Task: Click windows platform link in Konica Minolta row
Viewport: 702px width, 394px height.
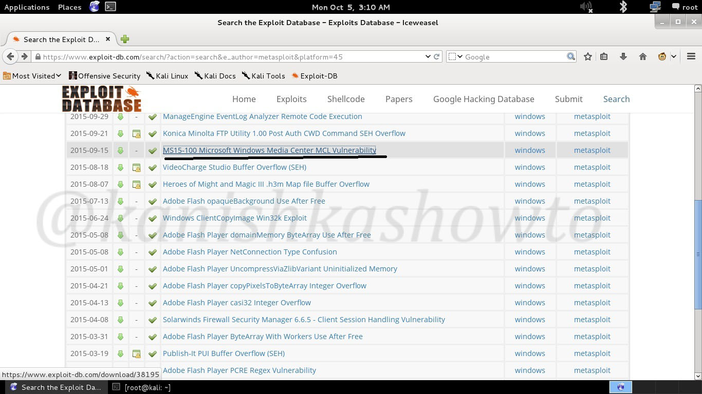Action: coord(530,133)
